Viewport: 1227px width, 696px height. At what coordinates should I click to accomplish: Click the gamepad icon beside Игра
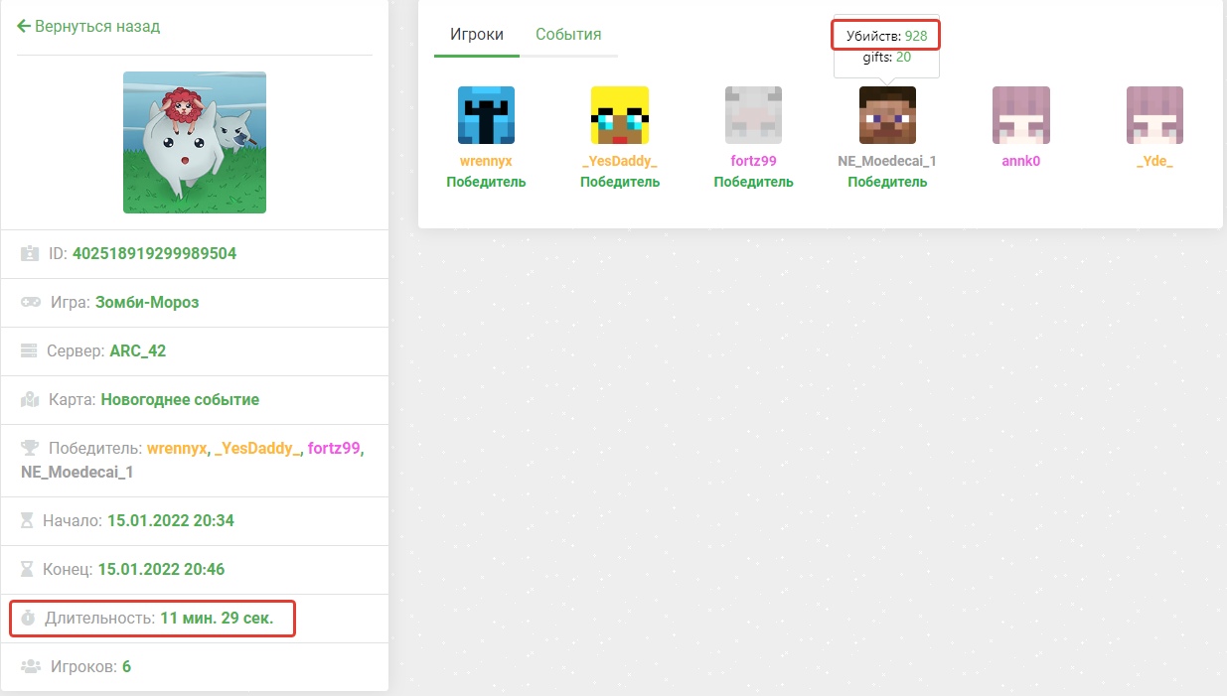(x=30, y=302)
